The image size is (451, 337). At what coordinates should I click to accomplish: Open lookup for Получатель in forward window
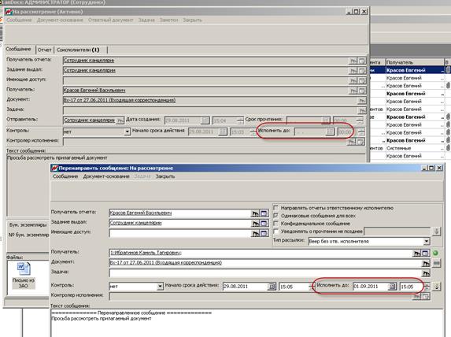coord(416,254)
